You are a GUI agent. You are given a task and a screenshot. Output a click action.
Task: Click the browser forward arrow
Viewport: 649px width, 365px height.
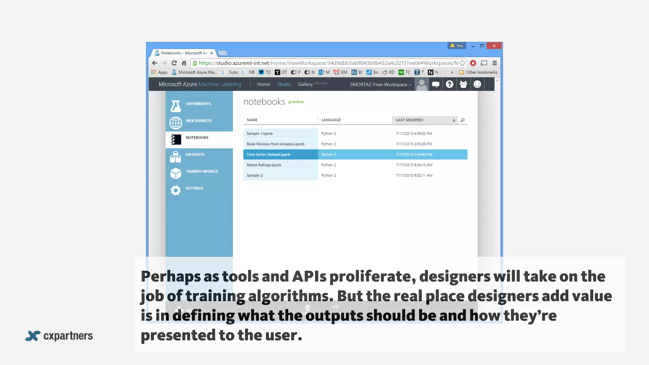[x=164, y=63]
